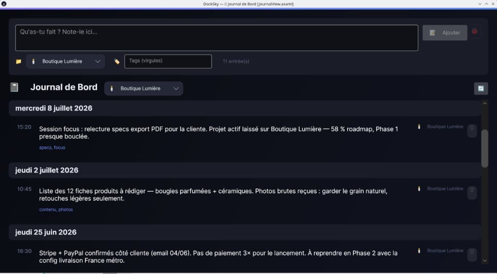Open the Boutique Lumière filter next to Journal de Bord

[144, 89]
